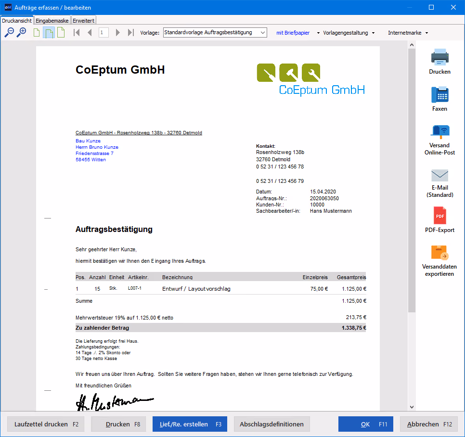
Task: Click the heading 'Auftragsbestätigung' in the document
Action: [x=114, y=229]
